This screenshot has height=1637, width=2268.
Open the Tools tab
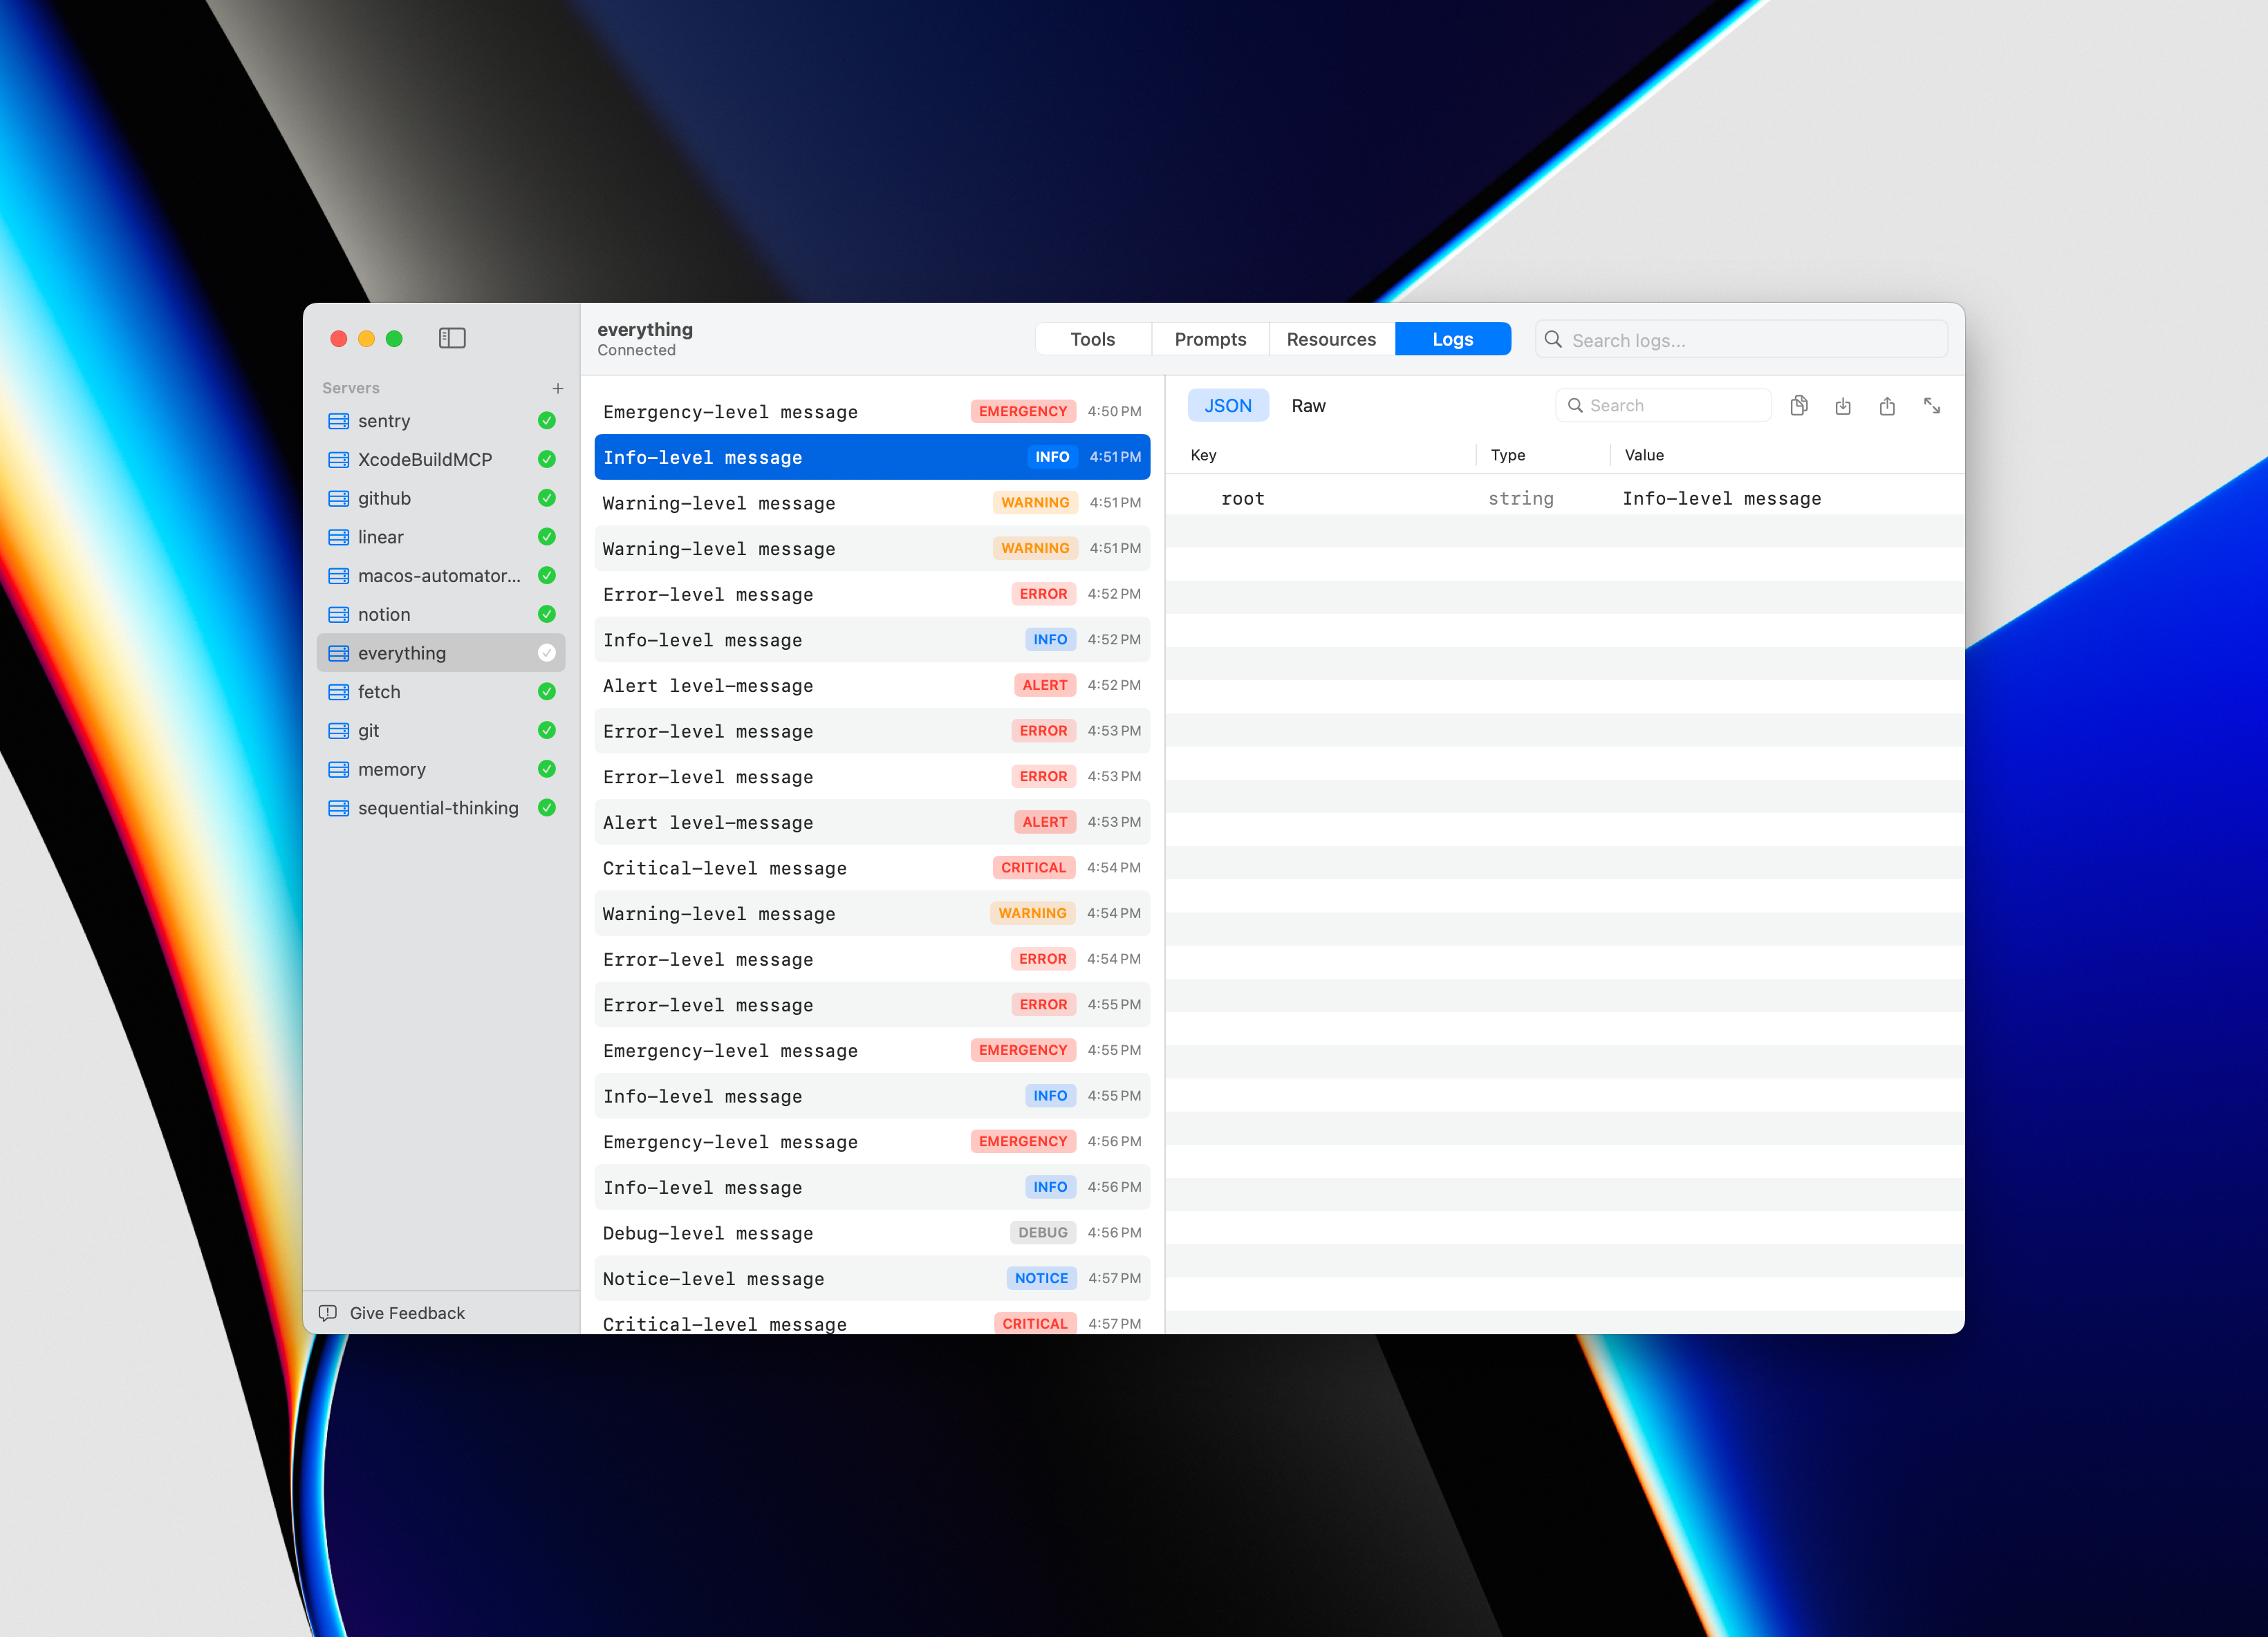(x=1092, y=339)
